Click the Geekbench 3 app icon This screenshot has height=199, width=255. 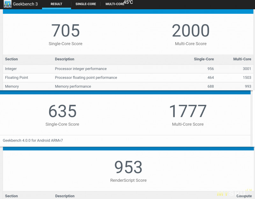[x=7, y=4]
